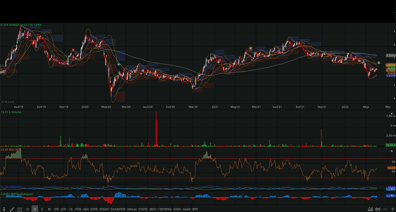Select the line drawing tool

pyautogui.click(x=12, y=209)
